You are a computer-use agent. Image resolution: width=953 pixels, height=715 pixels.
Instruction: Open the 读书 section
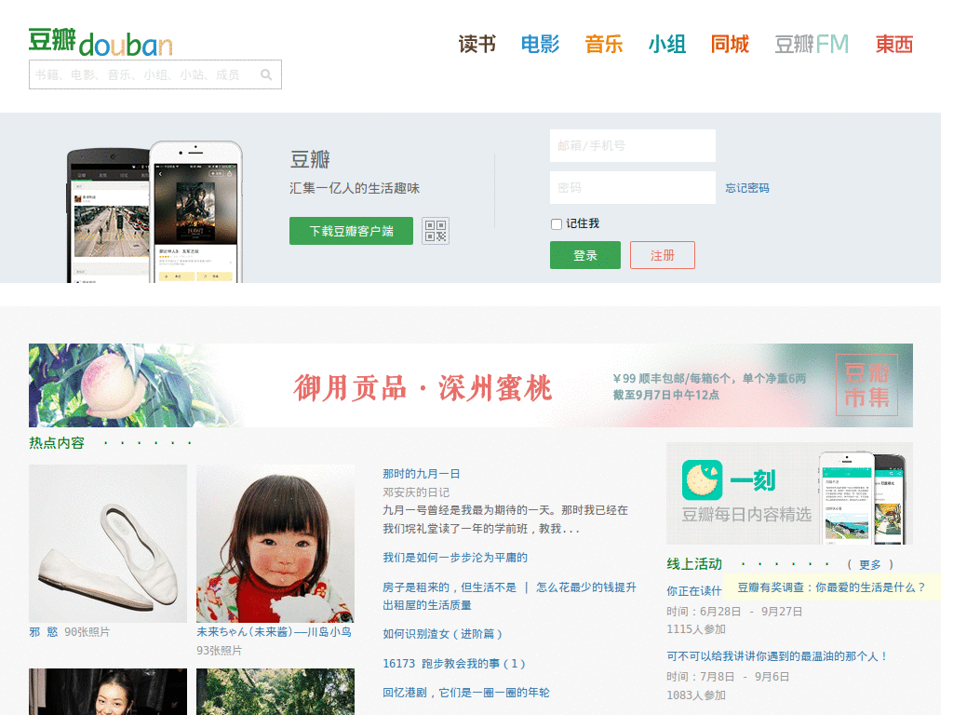coord(476,44)
